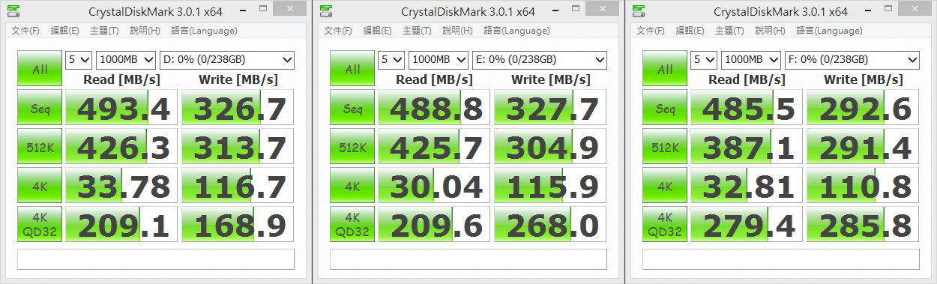Open 主題(T) menu in the F: drive window
Image resolution: width=937 pixels, height=284 pixels.
tap(729, 31)
